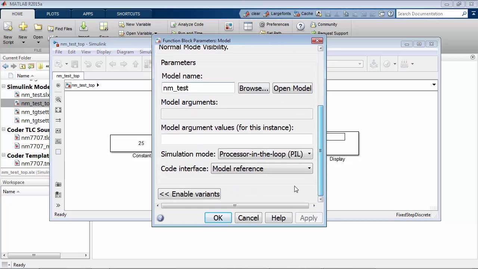Click Fit to View in Simulink palette
The image size is (478, 269).
[x=58, y=110]
